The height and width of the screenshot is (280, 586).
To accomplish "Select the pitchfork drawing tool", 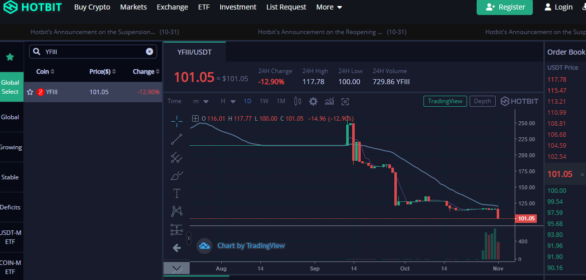I will 177,158.
